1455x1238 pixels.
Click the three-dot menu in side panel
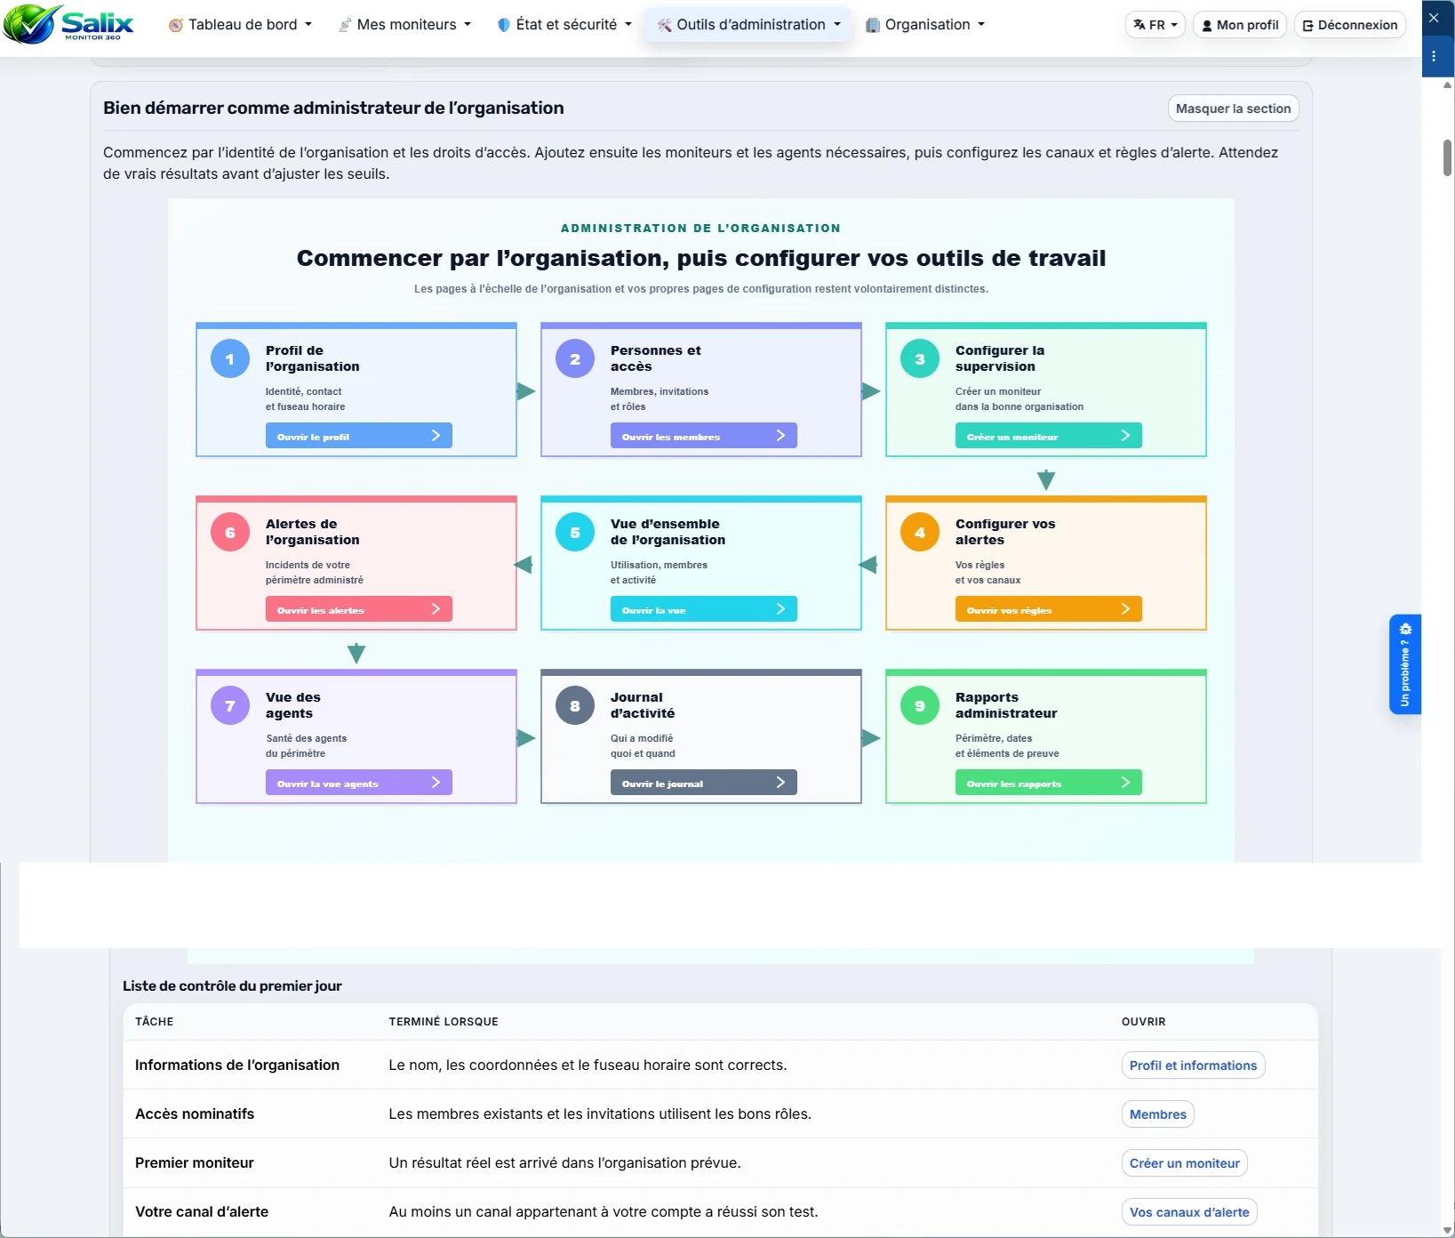click(x=1434, y=56)
